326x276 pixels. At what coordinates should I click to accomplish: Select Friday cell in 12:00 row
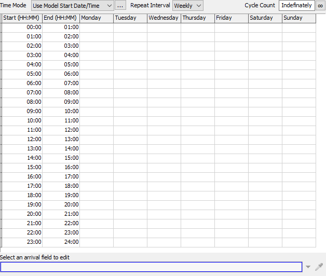click(x=231, y=139)
